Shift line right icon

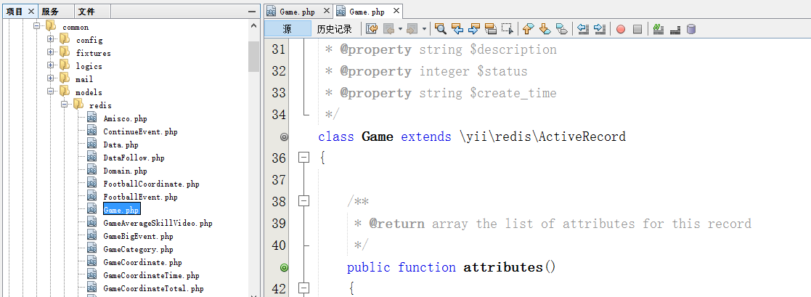pyautogui.click(x=600, y=29)
